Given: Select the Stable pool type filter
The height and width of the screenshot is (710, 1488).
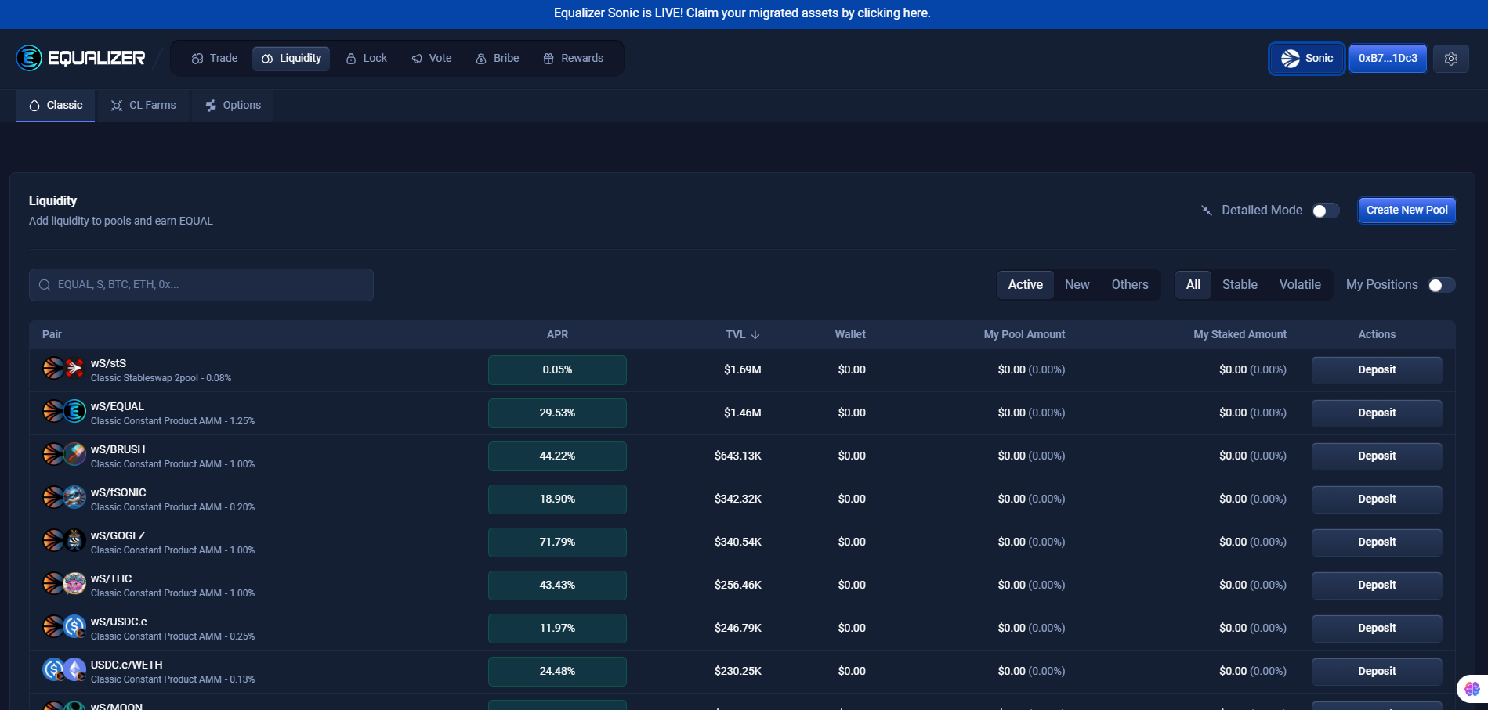Looking at the screenshot, I should click(1240, 285).
